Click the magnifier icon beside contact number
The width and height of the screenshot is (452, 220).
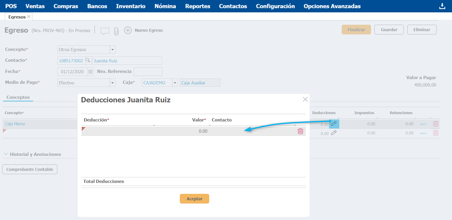[88, 61]
